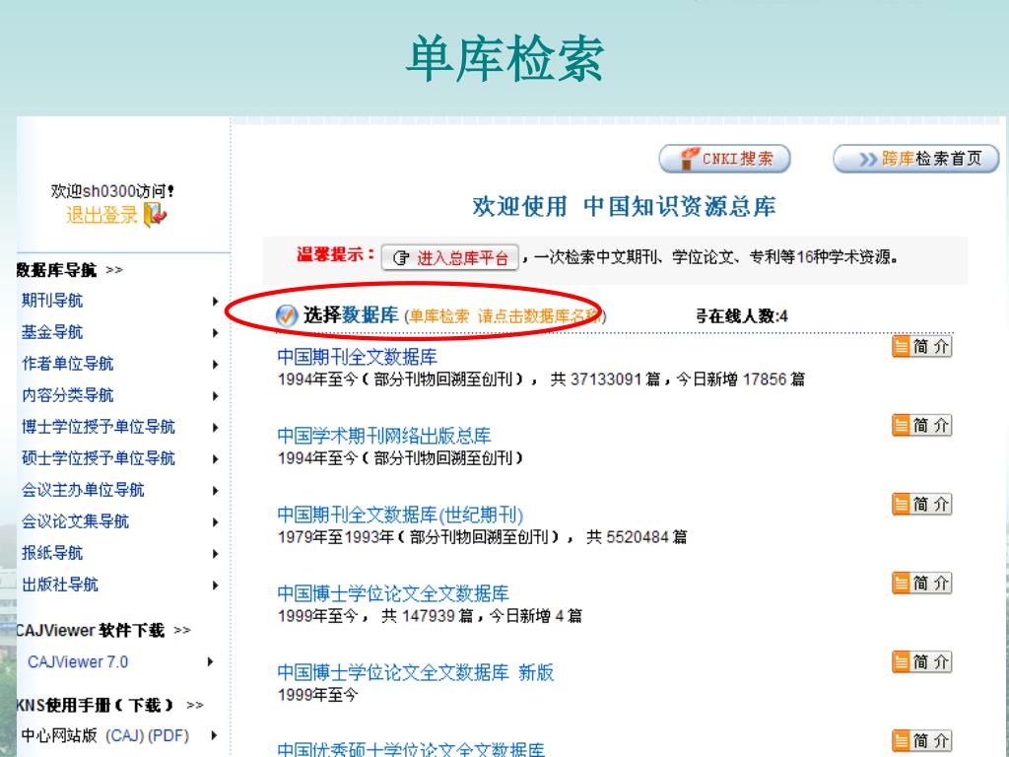
Task: Open 简介 for 中国博士学位论文全文数据库 新版
Action: pos(921,661)
